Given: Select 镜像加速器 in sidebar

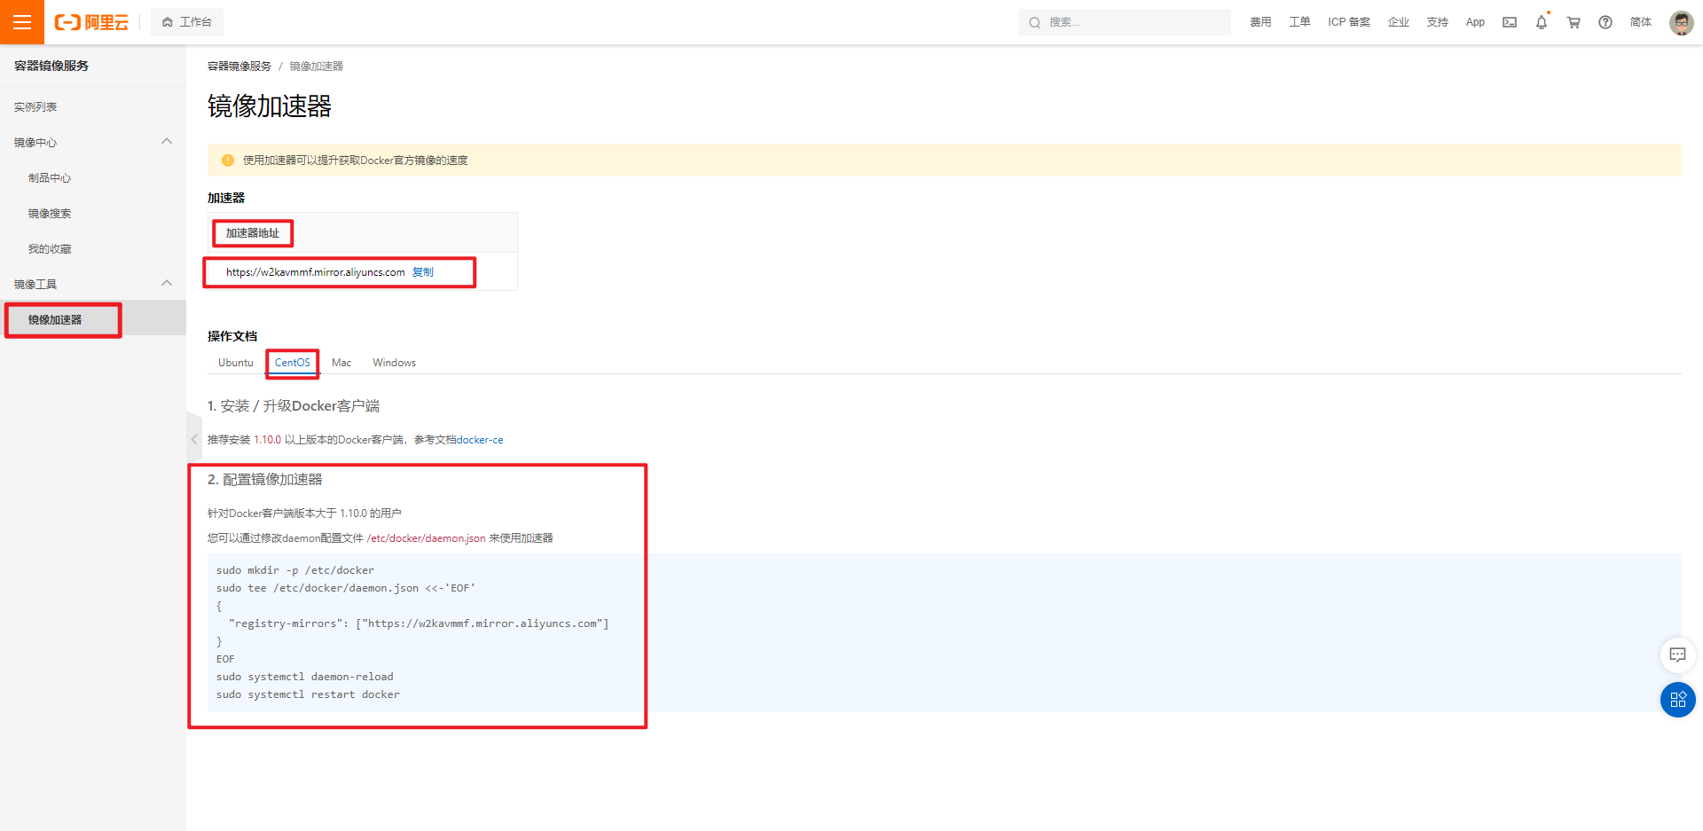Looking at the screenshot, I should (93, 319).
